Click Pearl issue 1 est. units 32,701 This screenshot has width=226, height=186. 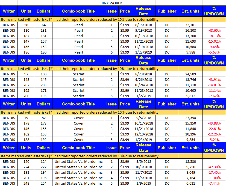coord(190,25)
